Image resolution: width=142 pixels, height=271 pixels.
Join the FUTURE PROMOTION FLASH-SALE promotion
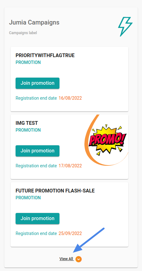point(37,219)
